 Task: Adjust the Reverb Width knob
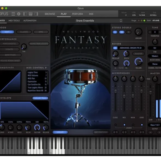point(126,54)
